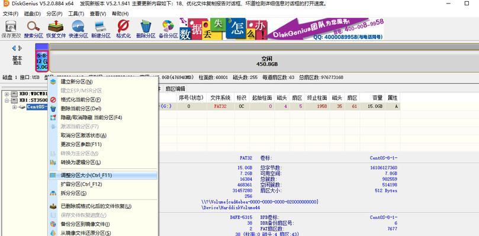The width and height of the screenshot is (479, 236).
Task: Click the 标识 column header
Action: [242, 98]
